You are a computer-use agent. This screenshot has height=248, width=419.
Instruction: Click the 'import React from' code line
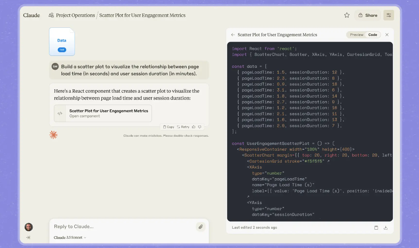point(264,49)
